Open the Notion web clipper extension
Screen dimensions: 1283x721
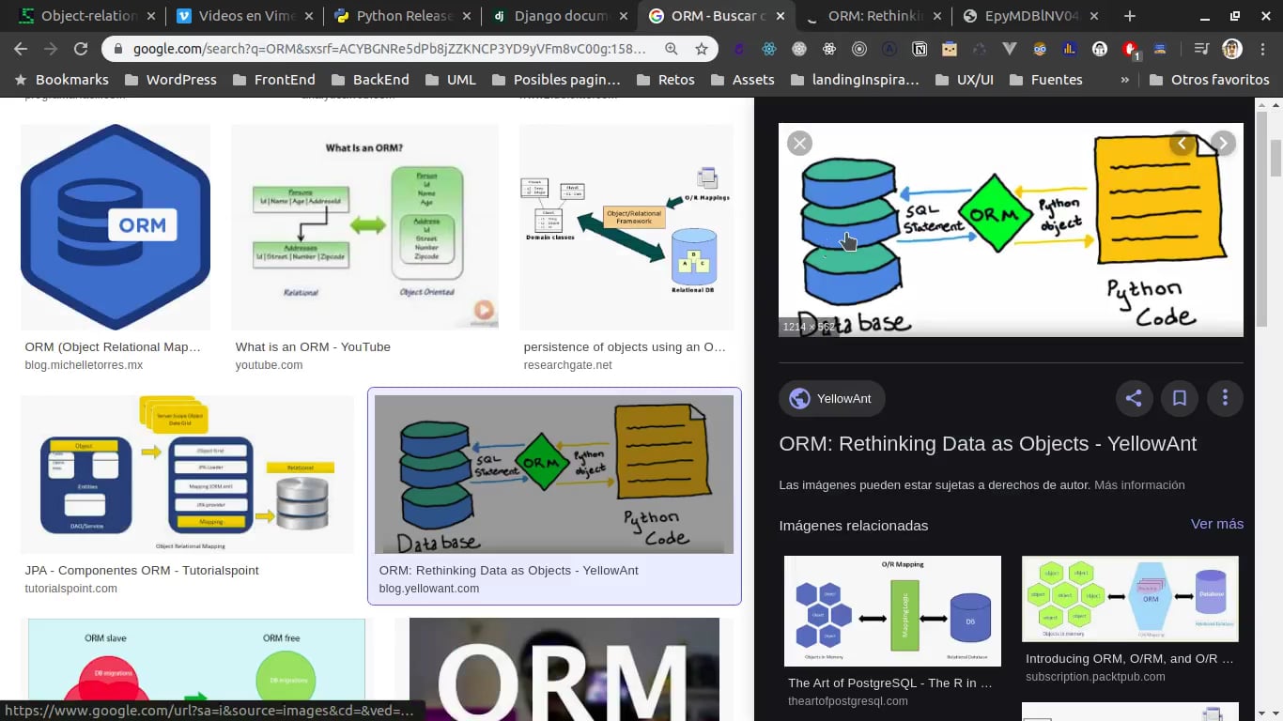point(920,49)
